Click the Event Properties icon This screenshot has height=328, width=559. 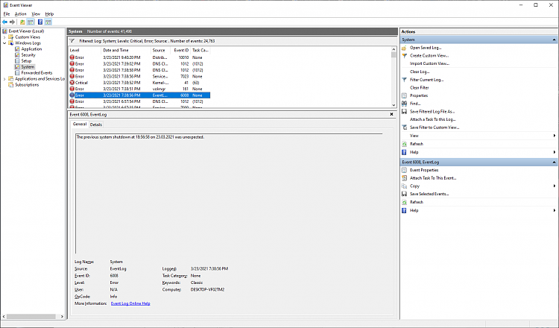tap(404, 170)
